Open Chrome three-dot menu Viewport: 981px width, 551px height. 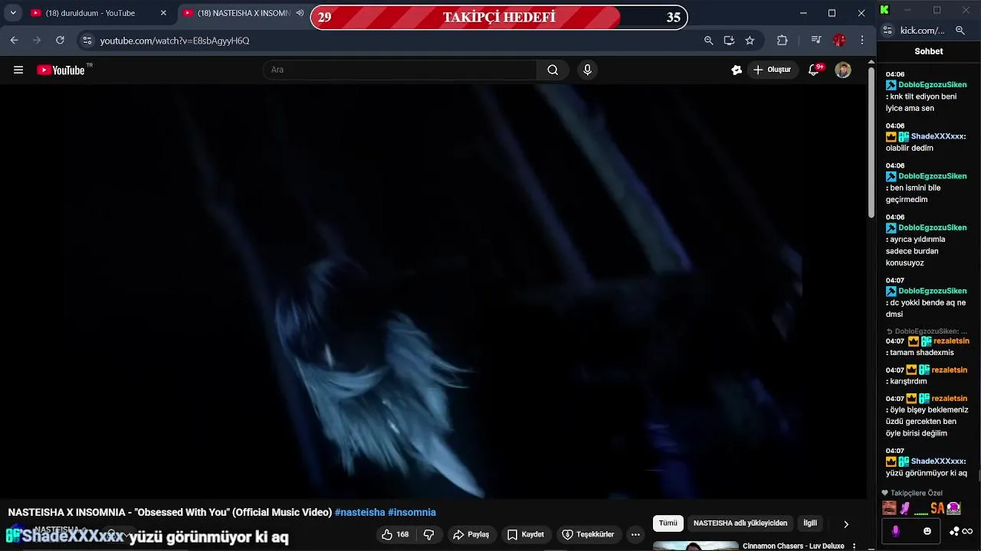(862, 41)
